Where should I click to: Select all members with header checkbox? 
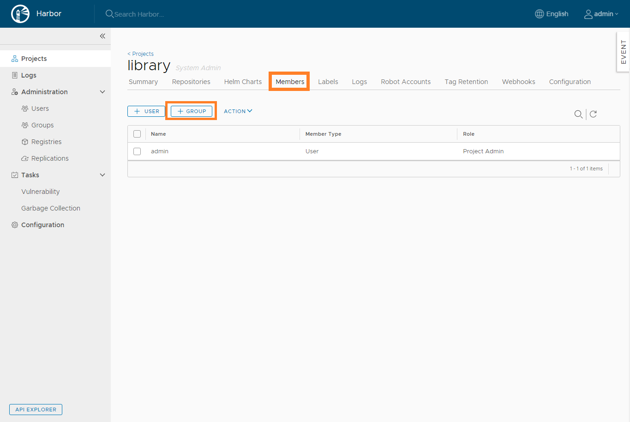point(137,134)
